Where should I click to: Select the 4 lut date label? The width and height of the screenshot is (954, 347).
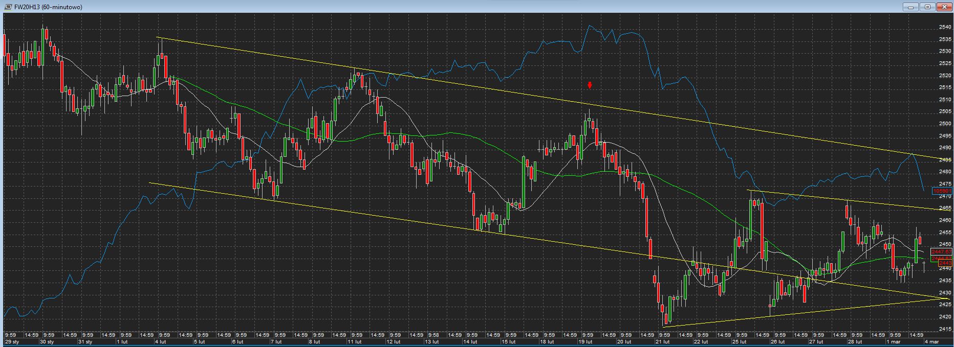point(162,342)
